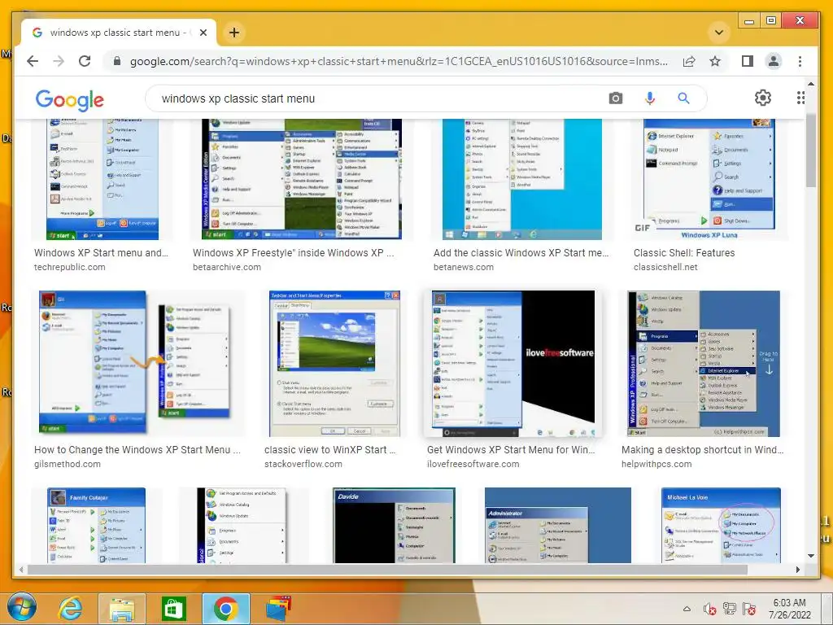Click the horizontal scrollbar right arrow
Viewport: 833px width, 625px height.
[x=798, y=570]
